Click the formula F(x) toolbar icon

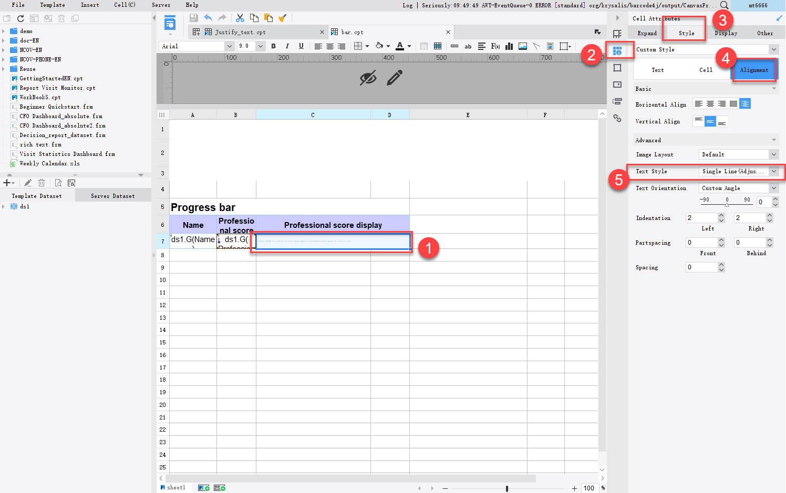[x=495, y=46]
